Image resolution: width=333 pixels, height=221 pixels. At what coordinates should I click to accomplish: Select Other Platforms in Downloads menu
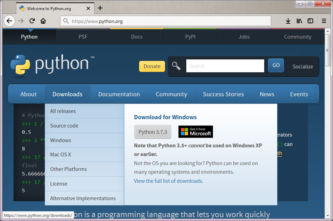84,169
